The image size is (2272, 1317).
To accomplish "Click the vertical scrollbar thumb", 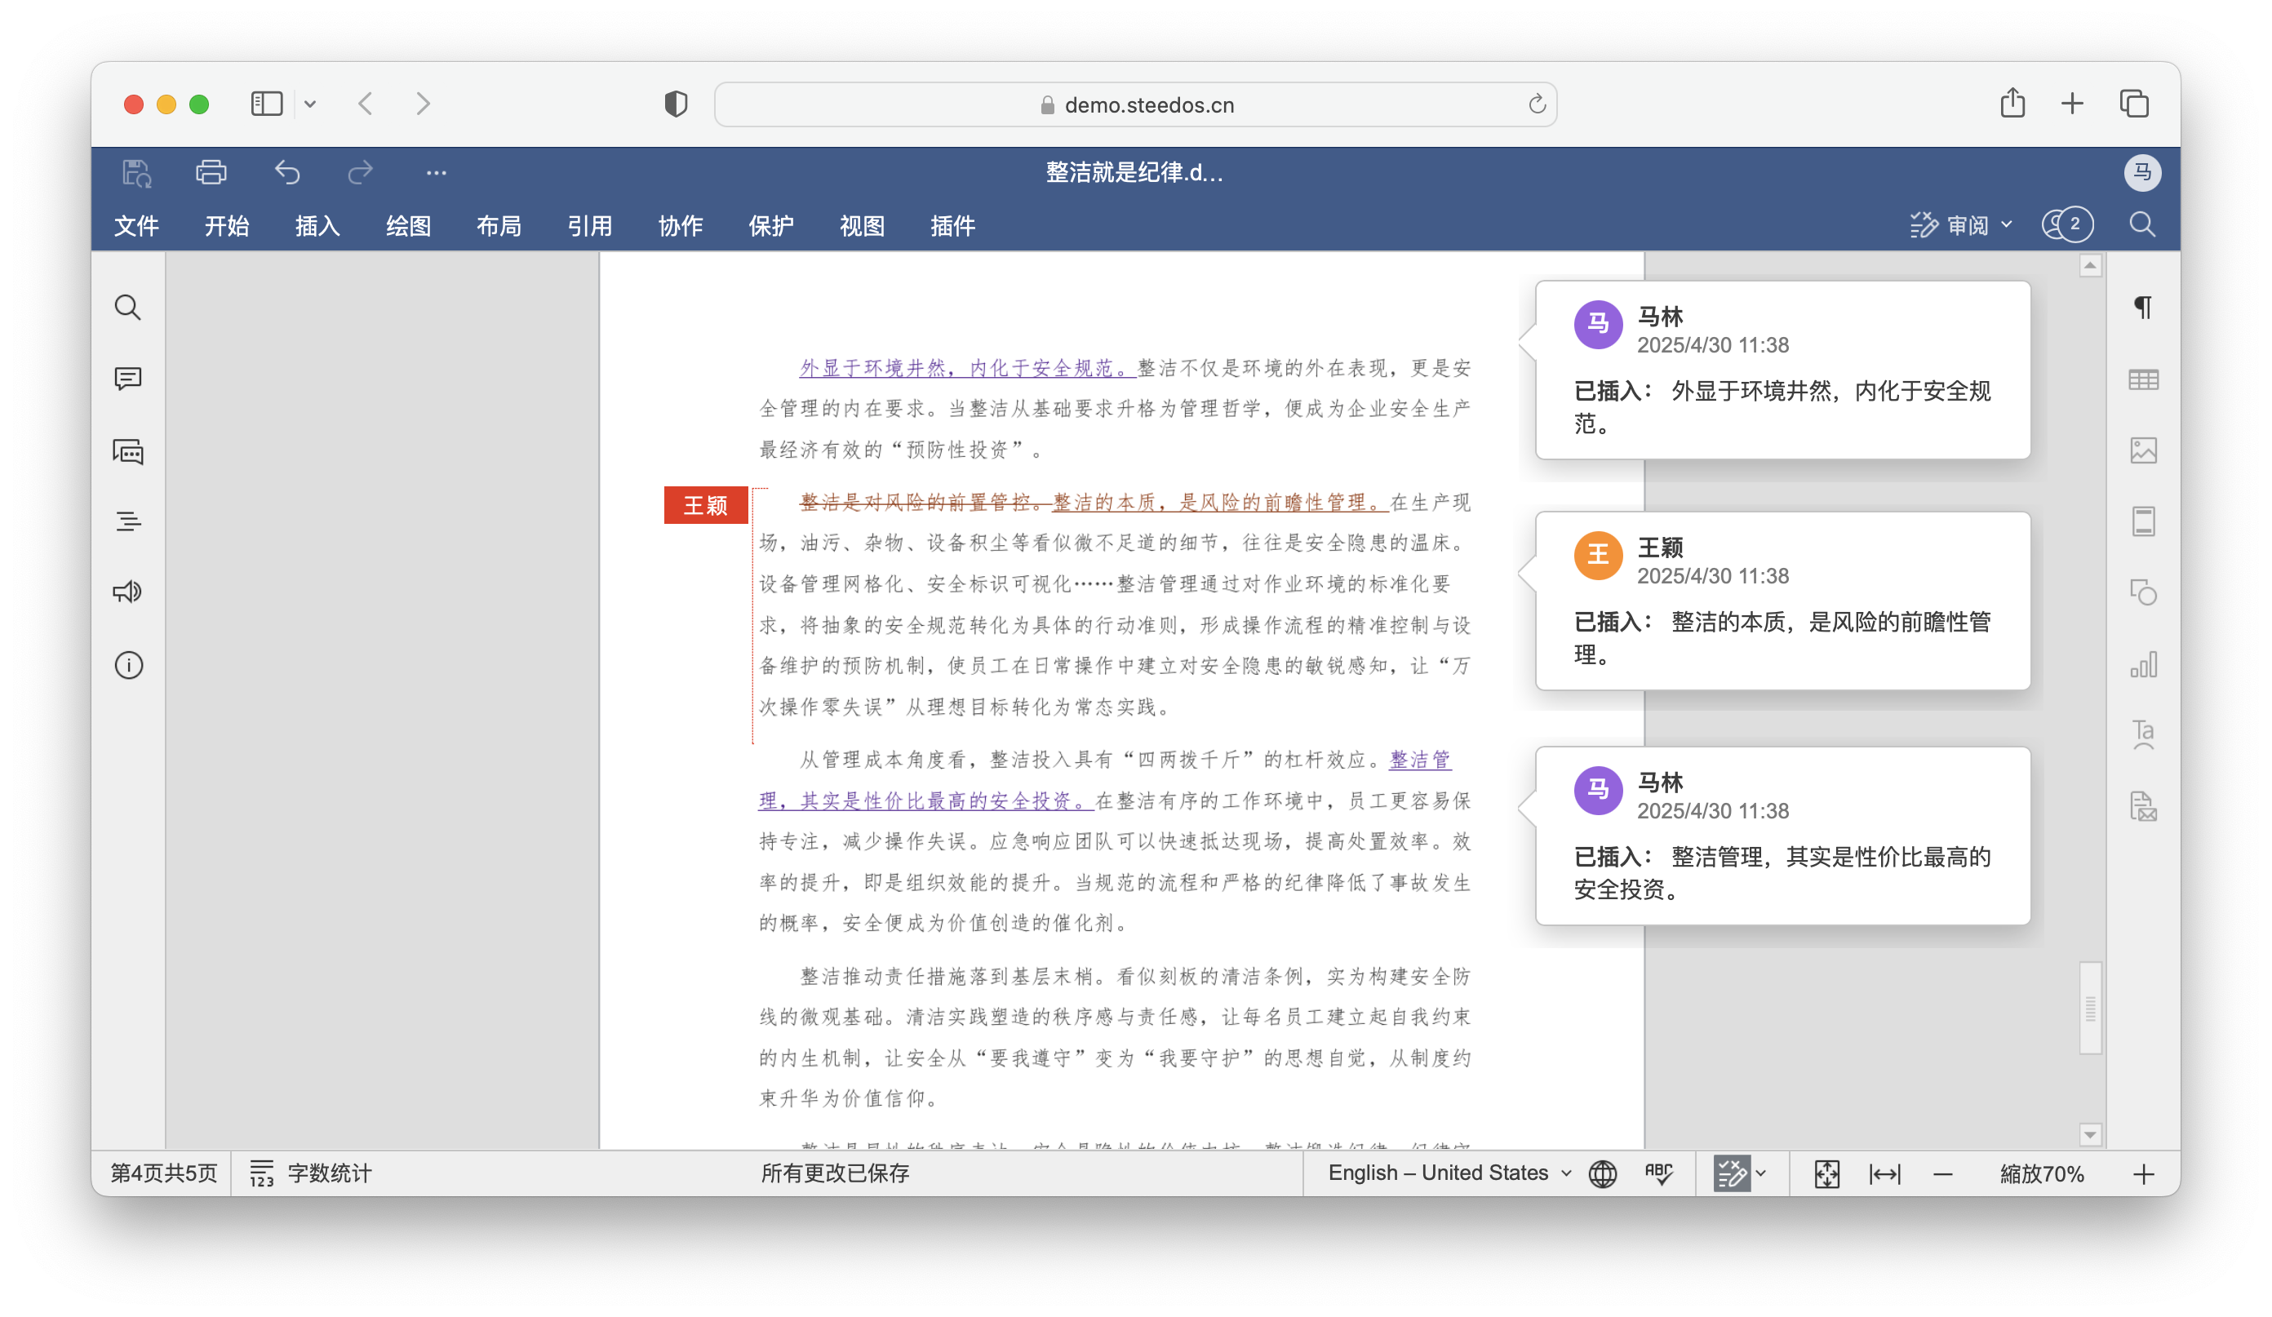I will click(x=2090, y=1008).
